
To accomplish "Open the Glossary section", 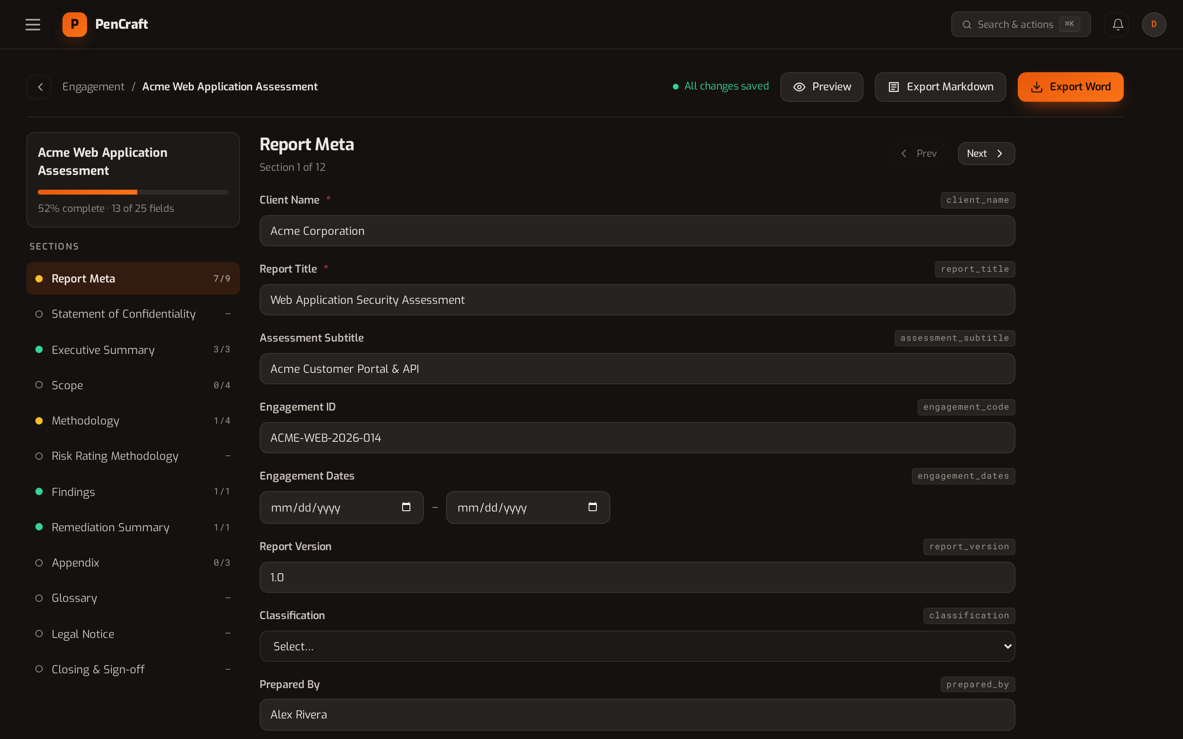I will tap(133, 598).
